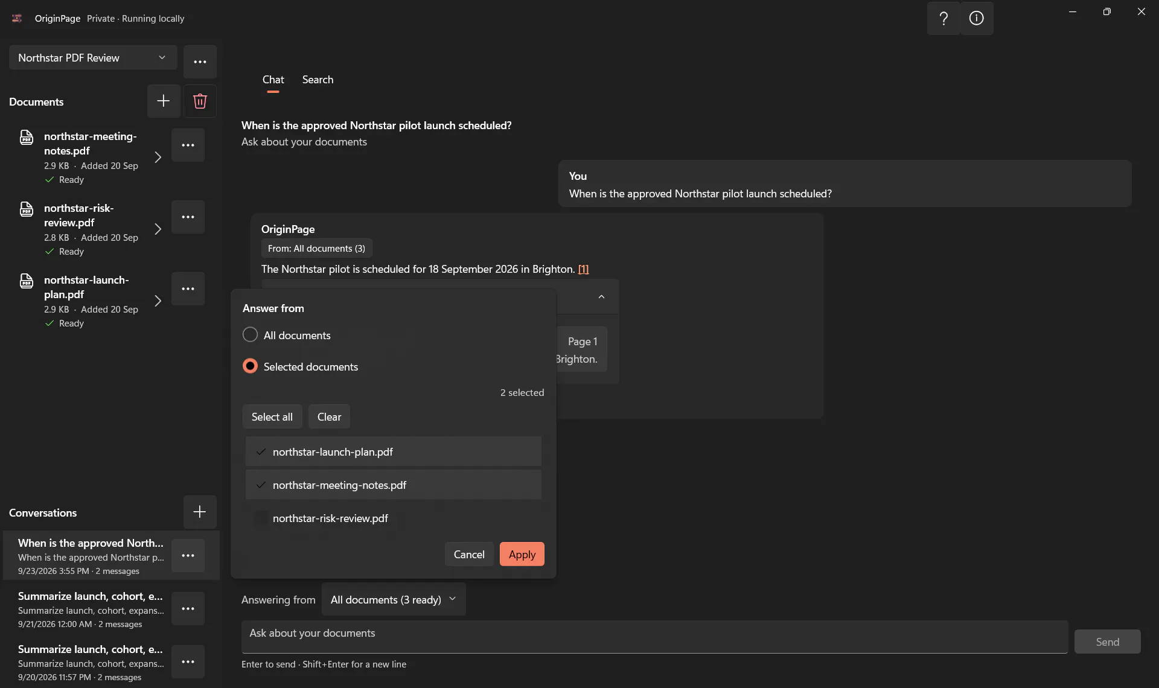Open workspace more options beside Northstar PDF Review

[x=200, y=62]
